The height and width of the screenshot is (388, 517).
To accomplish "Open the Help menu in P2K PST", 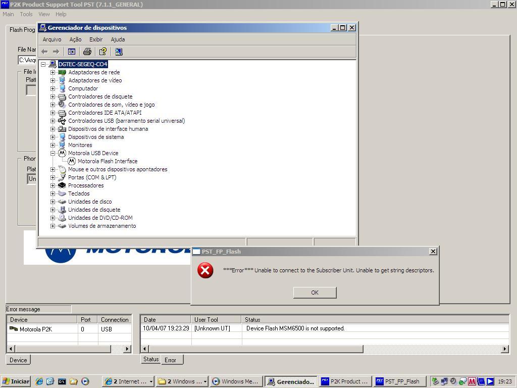I will [61, 14].
